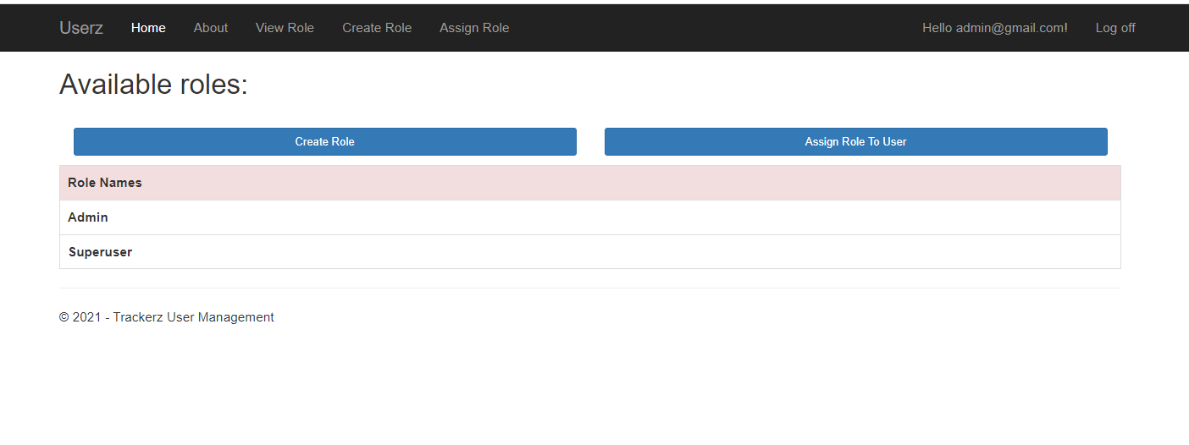This screenshot has height=445, width=1189.
Task: Open the About page in navbar
Action: 210,28
